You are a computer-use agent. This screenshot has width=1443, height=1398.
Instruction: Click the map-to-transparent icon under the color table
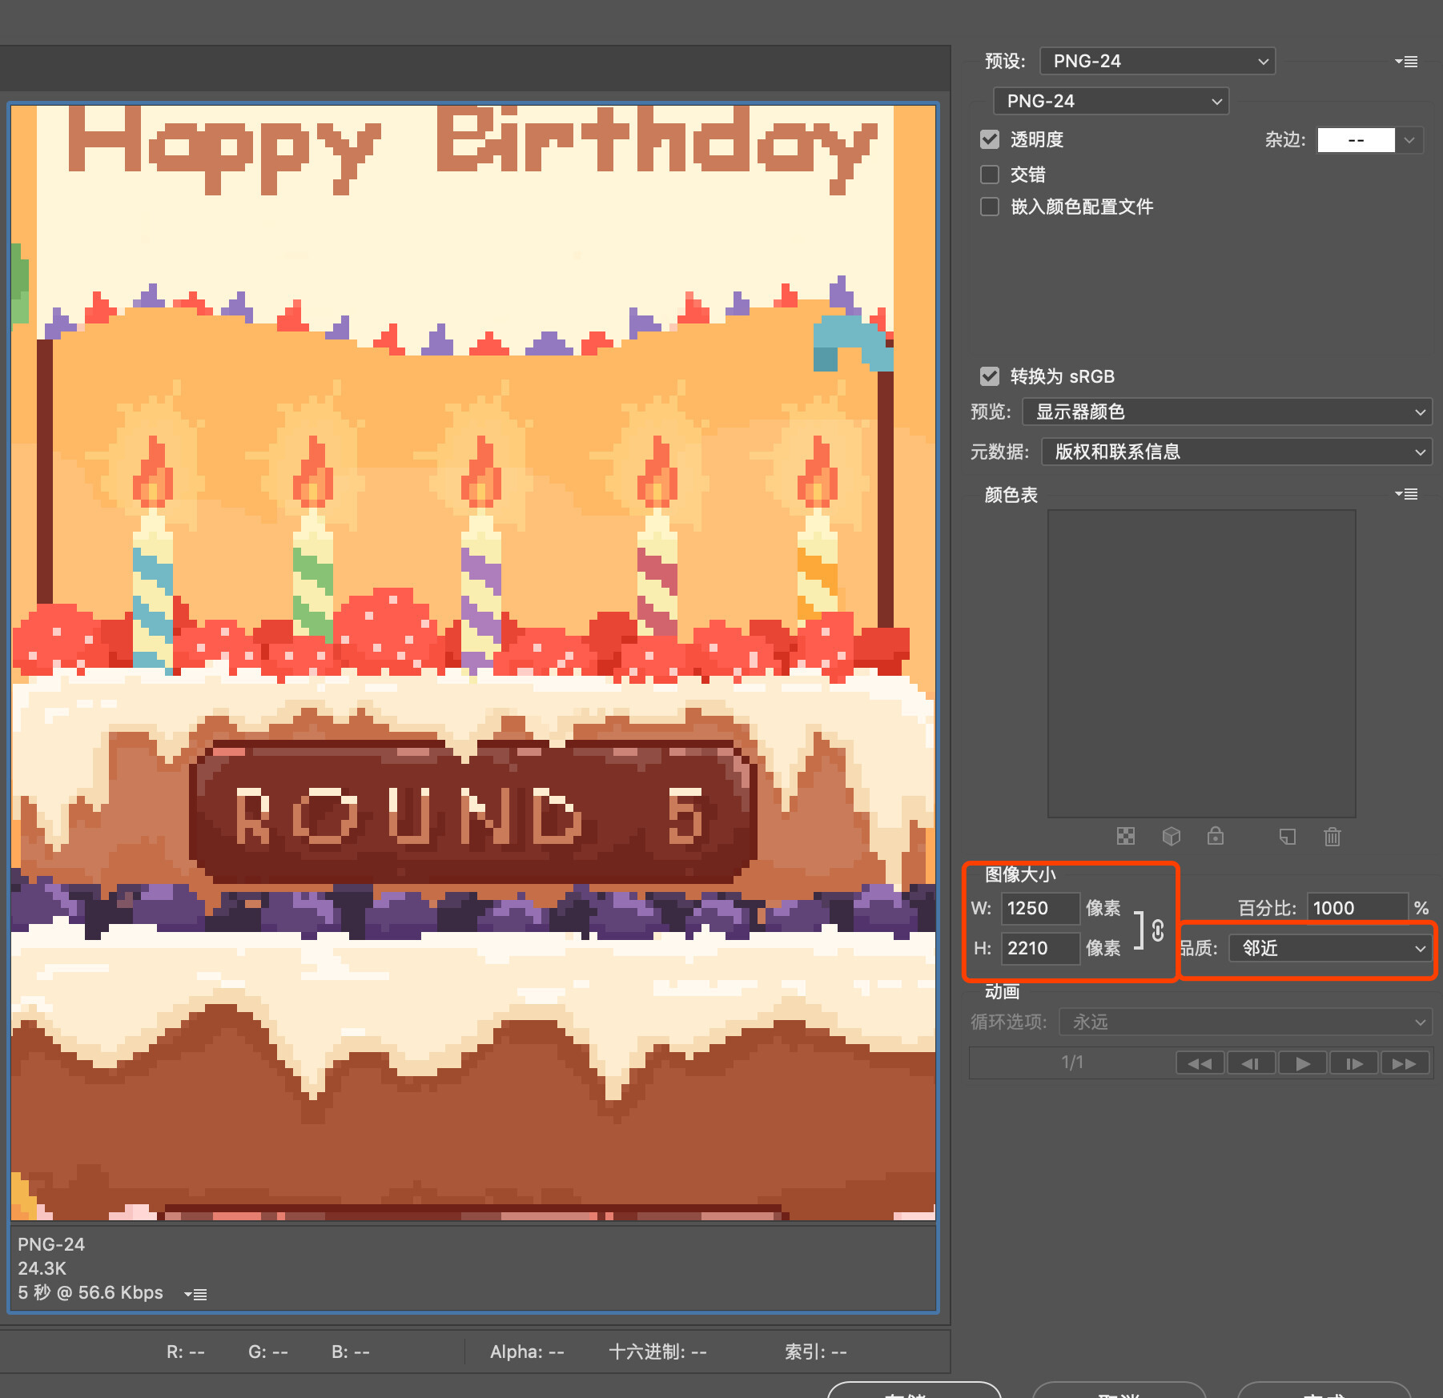click(x=1126, y=837)
